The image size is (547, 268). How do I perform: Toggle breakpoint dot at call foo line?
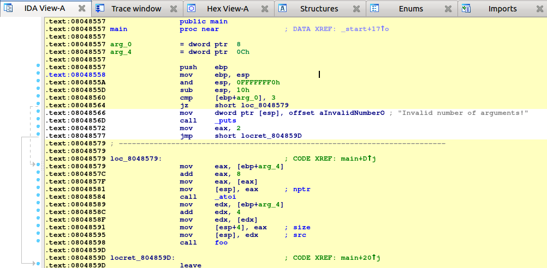coord(38,241)
